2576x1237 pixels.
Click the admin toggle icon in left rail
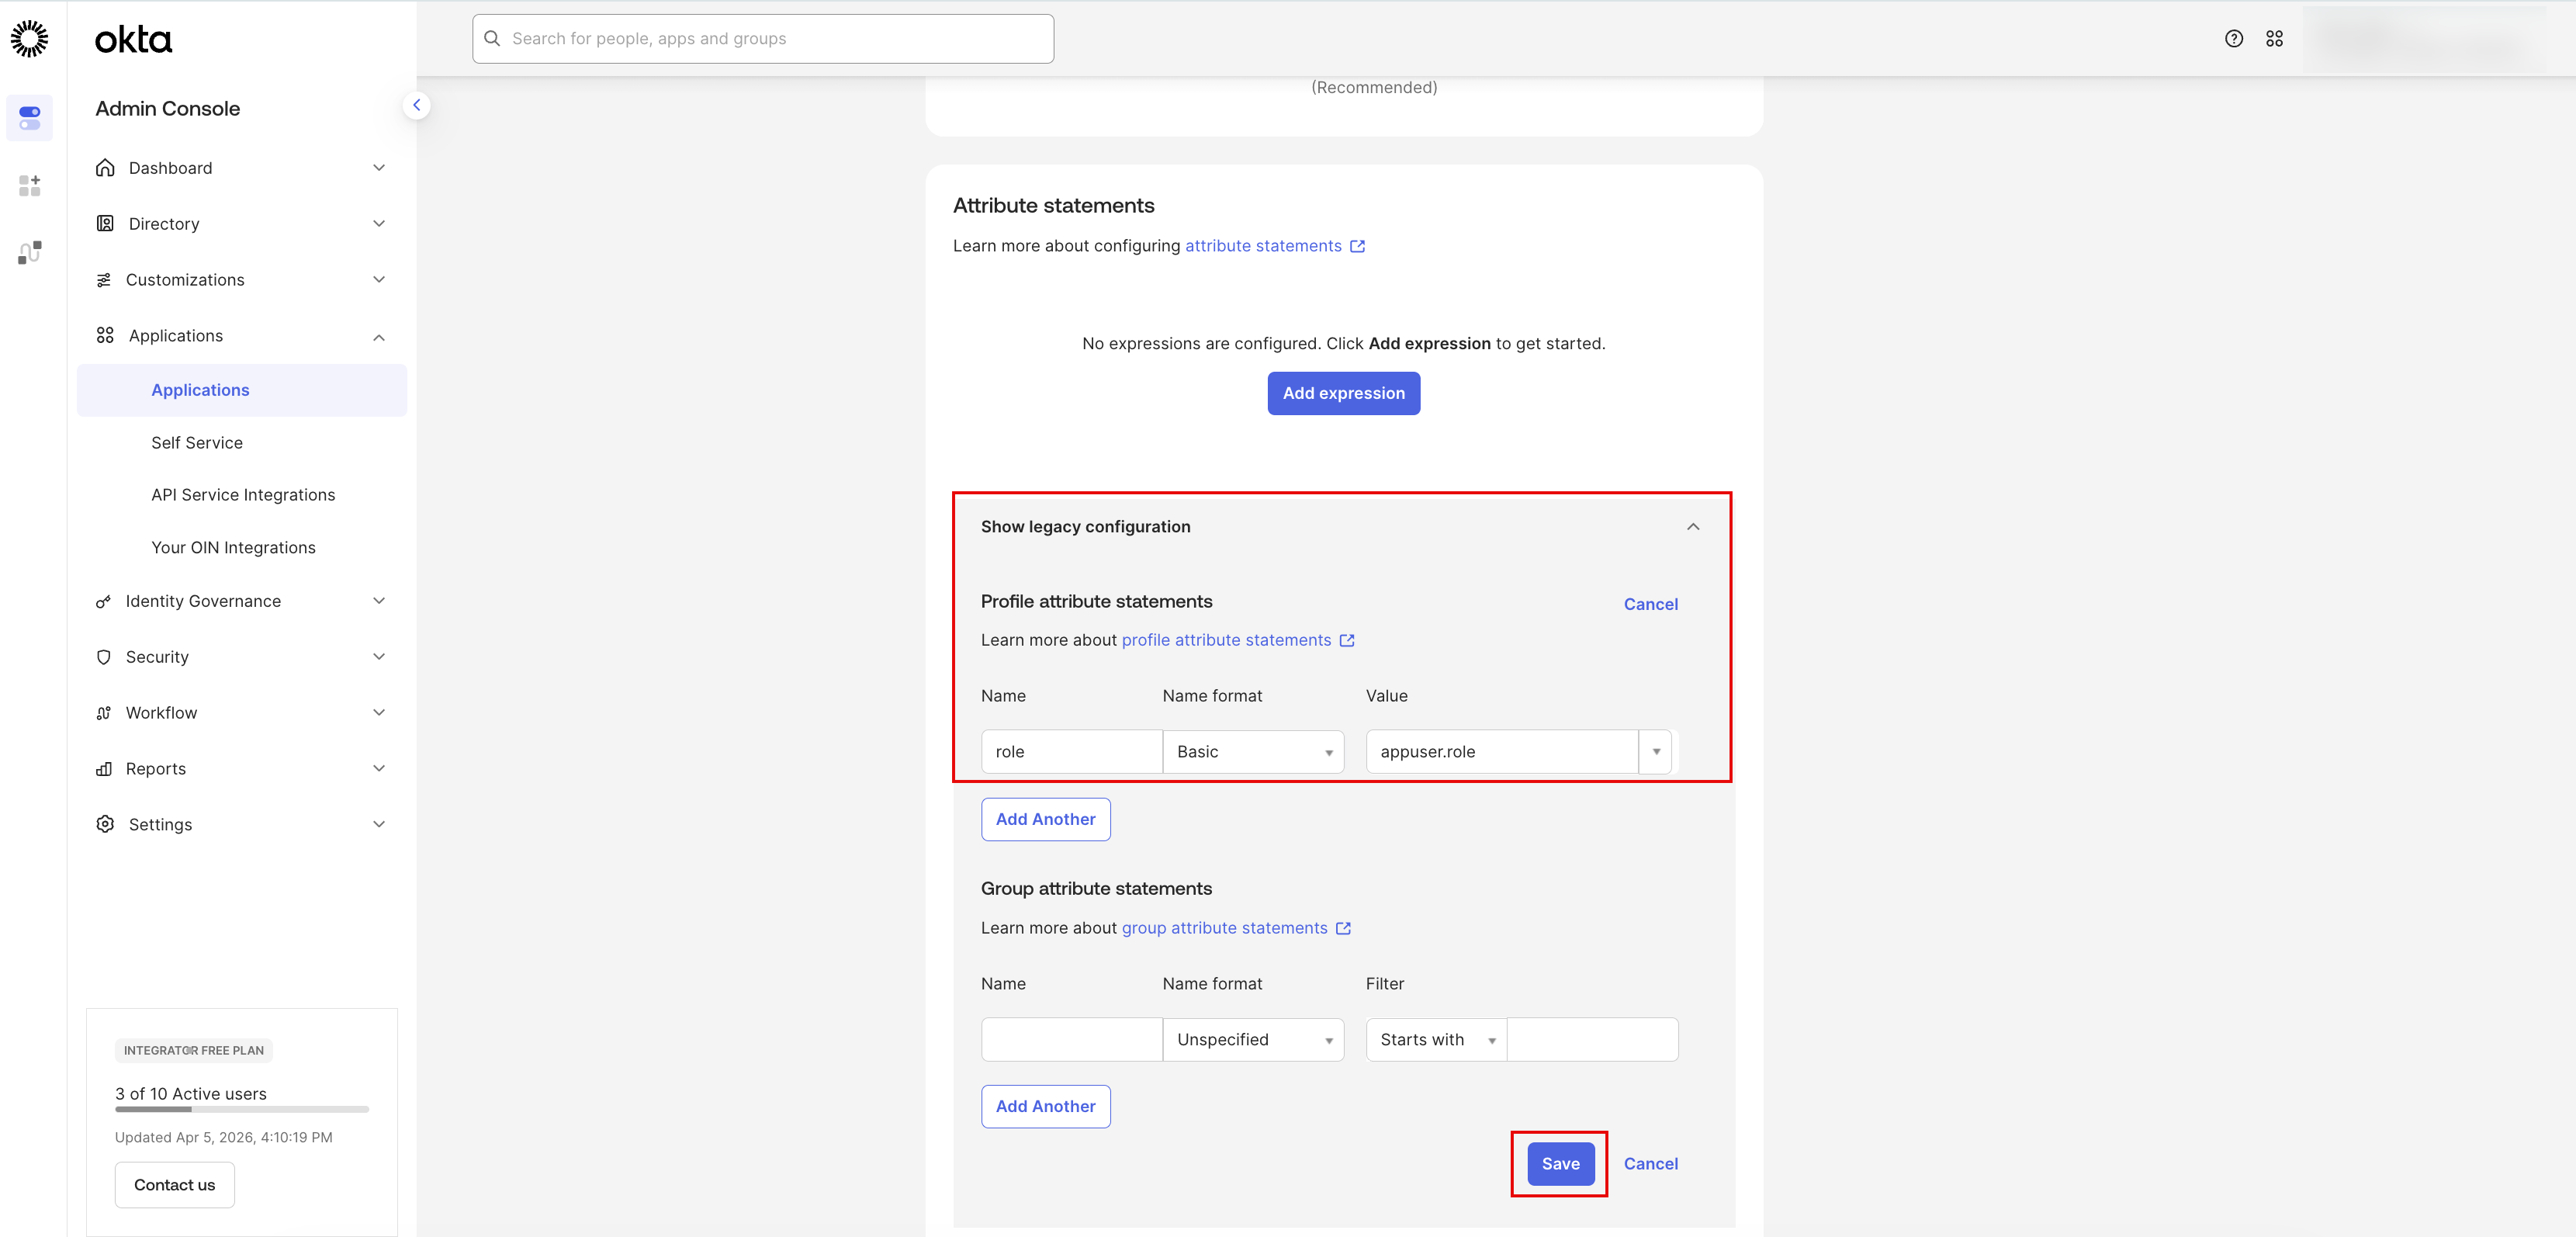(x=29, y=118)
